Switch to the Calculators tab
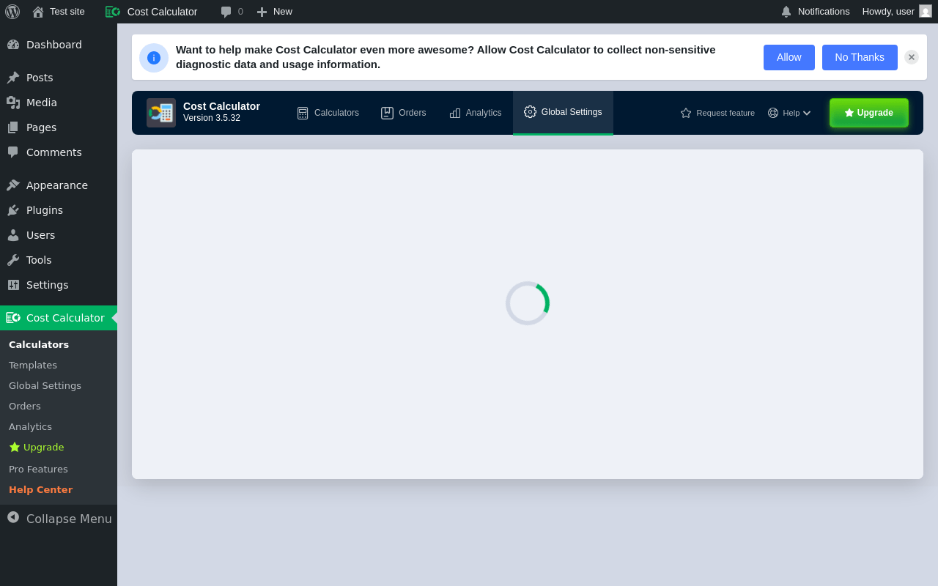 (328, 113)
